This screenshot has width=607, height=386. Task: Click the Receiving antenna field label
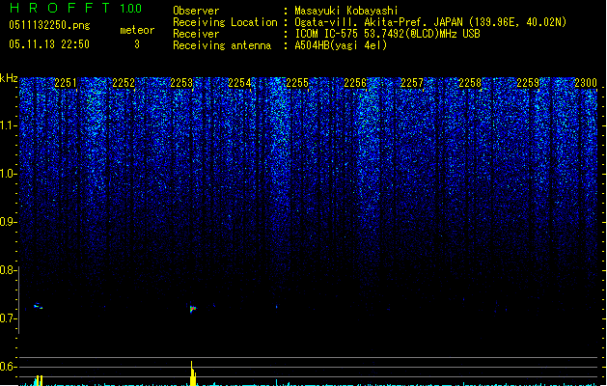click(x=222, y=45)
